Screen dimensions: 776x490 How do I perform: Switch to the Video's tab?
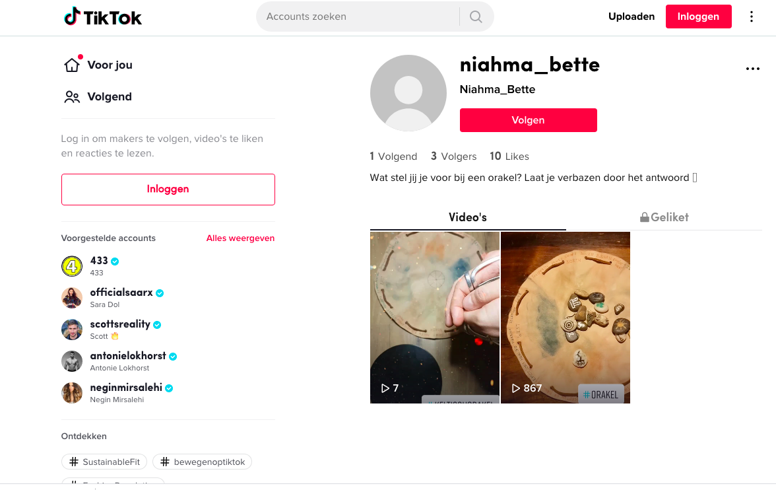(x=467, y=217)
